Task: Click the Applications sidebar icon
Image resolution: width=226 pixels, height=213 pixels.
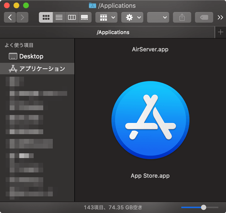Action: (13, 69)
